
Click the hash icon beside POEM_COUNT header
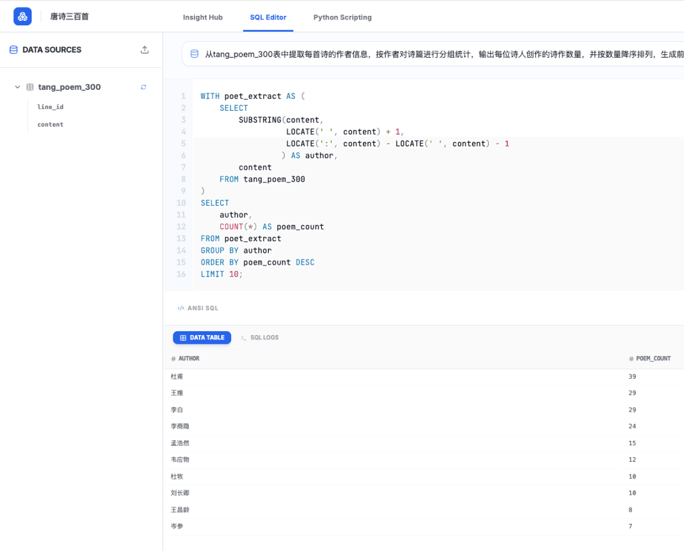point(631,358)
